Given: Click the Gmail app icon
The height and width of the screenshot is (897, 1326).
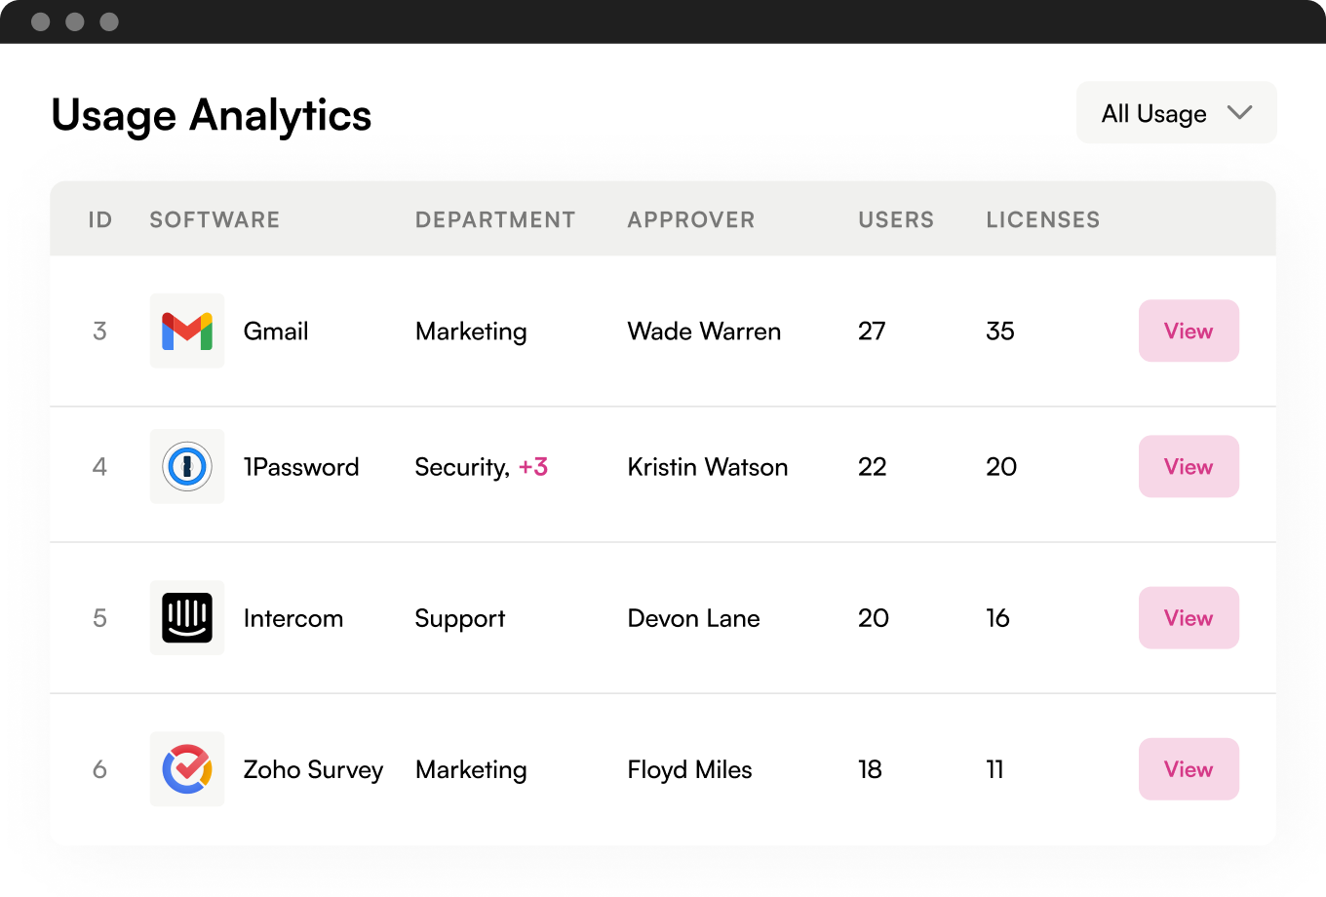Looking at the screenshot, I should click(186, 331).
